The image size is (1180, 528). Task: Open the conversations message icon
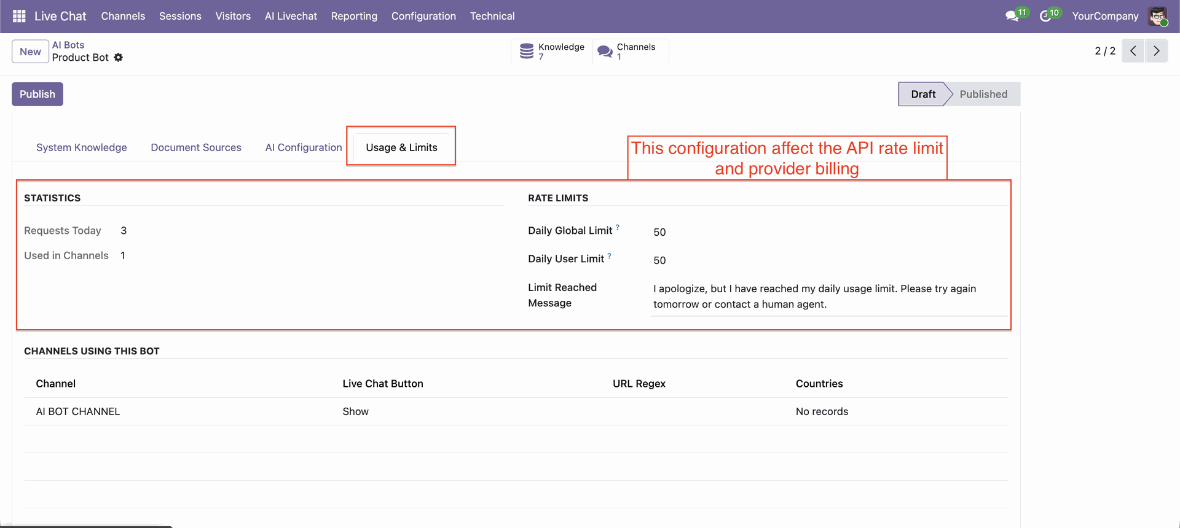pyautogui.click(x=1012, y=17)
